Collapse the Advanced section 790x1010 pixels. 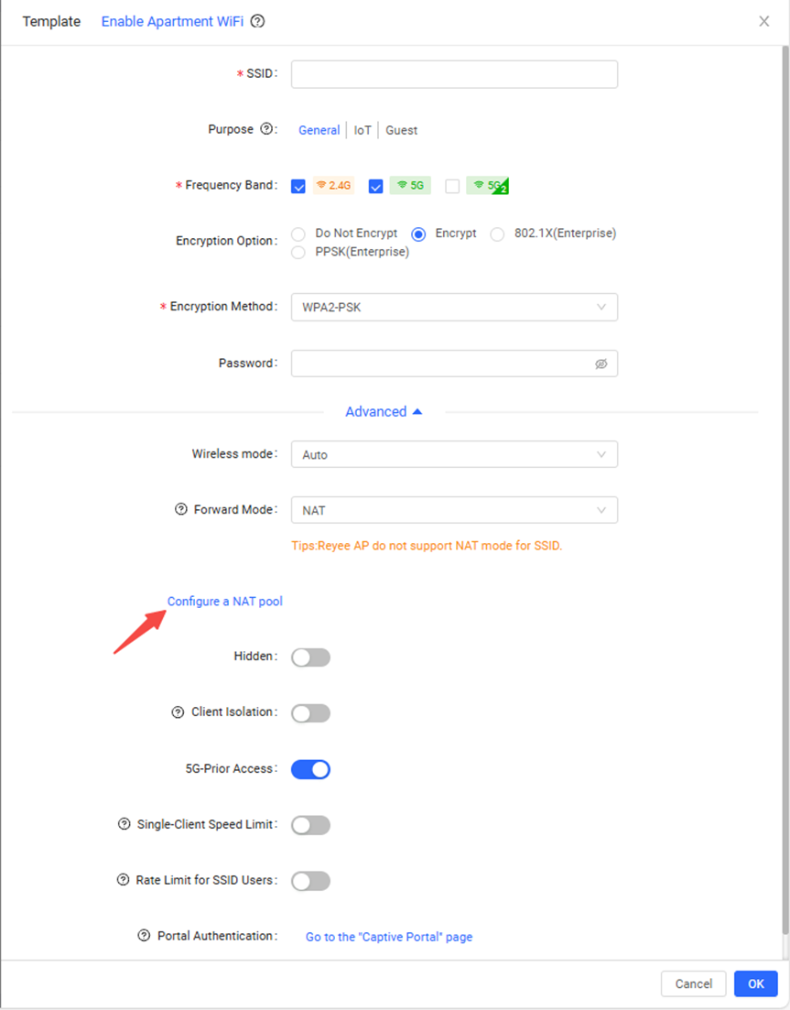tap(384, 412)
